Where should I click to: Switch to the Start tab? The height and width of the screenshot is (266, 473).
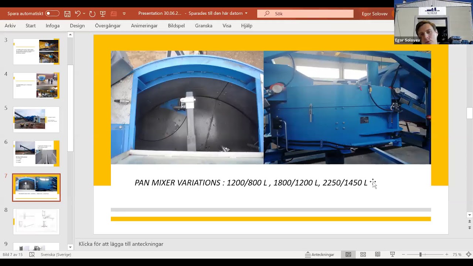[x=31, y=25]
